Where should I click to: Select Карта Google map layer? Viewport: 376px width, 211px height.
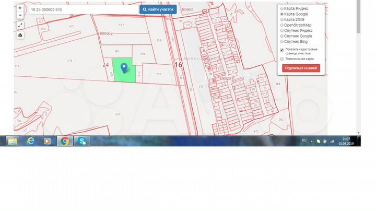[x=282, y=14]
